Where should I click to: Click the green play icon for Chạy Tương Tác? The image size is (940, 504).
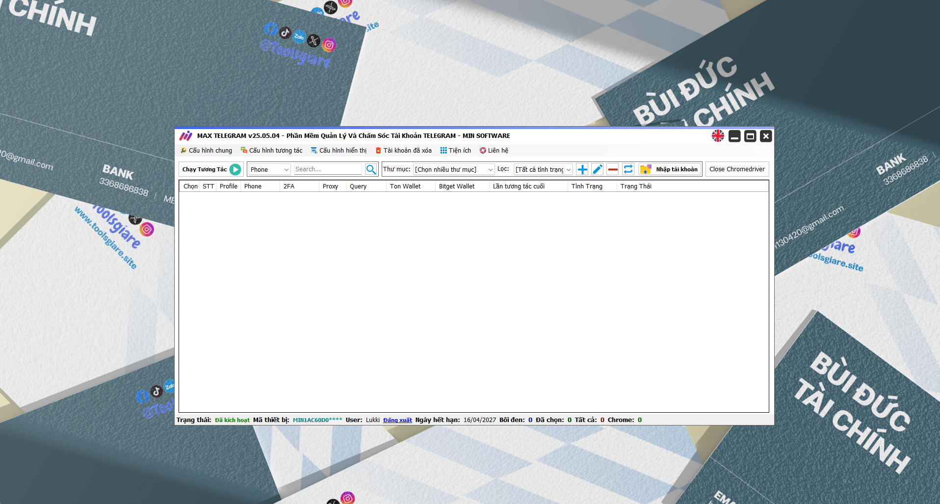235,169
